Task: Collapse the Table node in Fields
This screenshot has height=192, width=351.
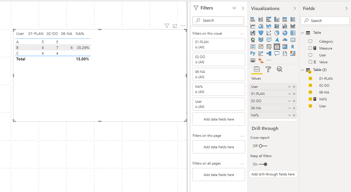Action: (302, 33)
